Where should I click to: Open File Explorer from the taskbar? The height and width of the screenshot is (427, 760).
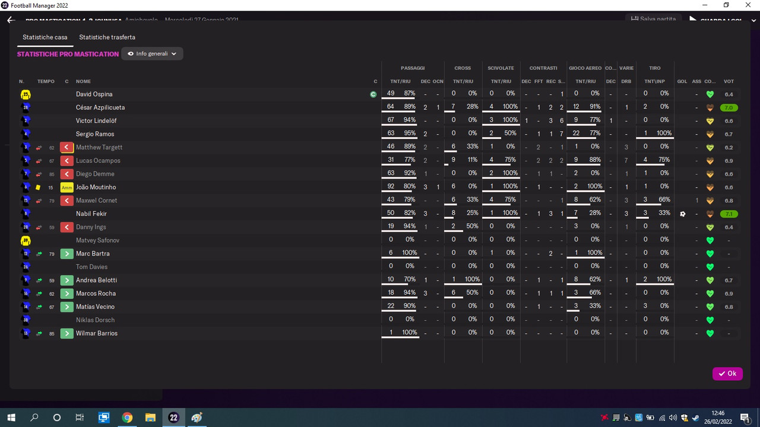tap(150, 418)
